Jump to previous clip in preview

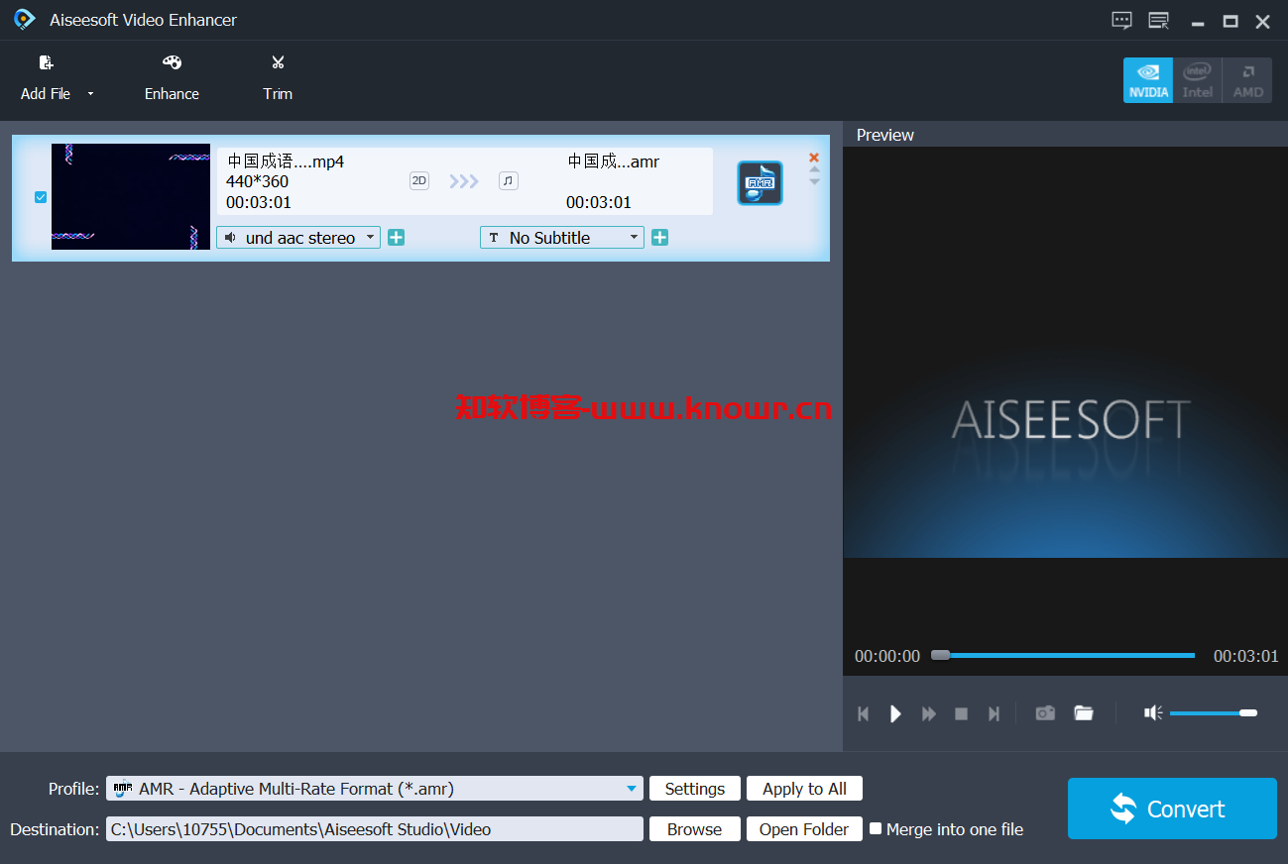(864, 713)
